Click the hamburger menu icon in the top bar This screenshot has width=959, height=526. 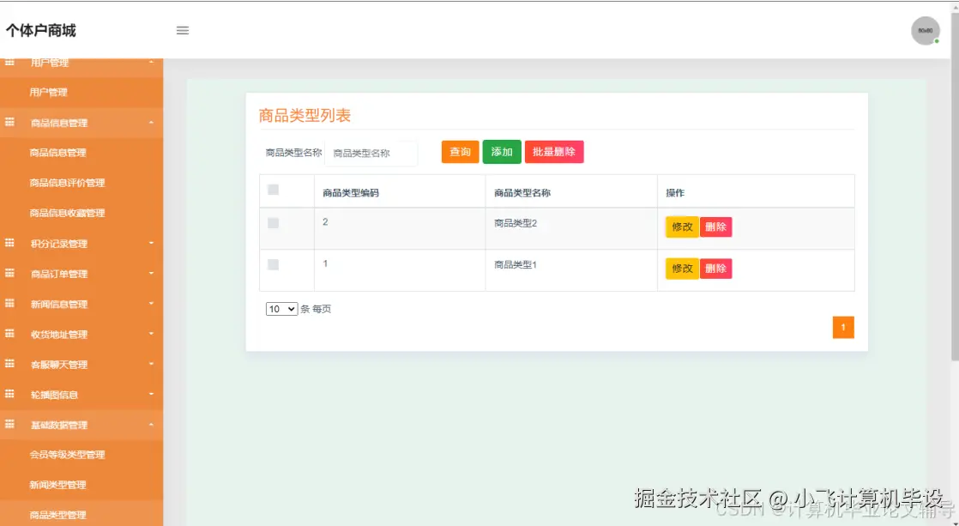[x=183, y=30]
